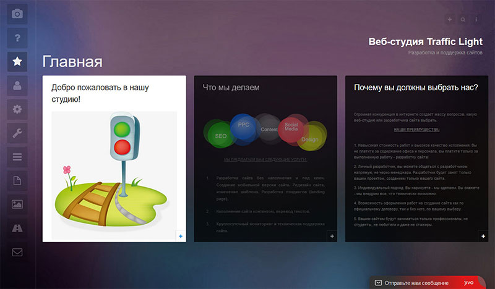Open the user profile icon
The width and height of the screenshot is (495, 289).
tap(17, 85)
